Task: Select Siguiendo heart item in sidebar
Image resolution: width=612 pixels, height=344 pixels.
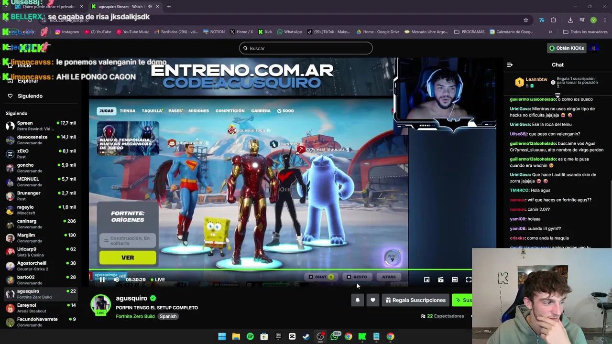Action: 25,96
